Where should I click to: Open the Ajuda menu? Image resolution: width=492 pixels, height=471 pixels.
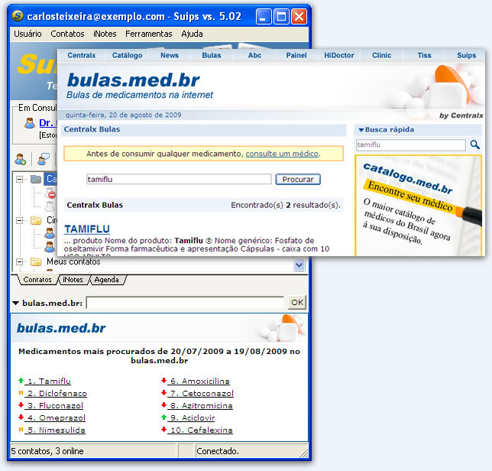(x=192, y=34)
